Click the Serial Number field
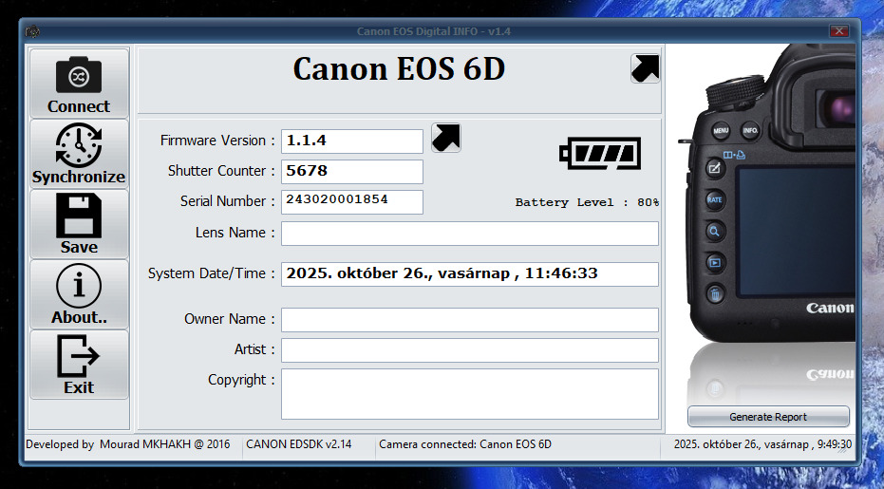This screenshot has width=884, height=489. [x=352, y=202]
